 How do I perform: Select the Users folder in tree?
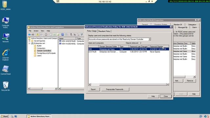(x=39, y=56)
